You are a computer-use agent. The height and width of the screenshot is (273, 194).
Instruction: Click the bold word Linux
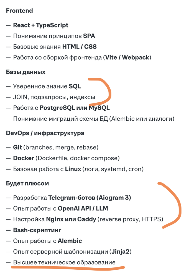click(73, 169)
